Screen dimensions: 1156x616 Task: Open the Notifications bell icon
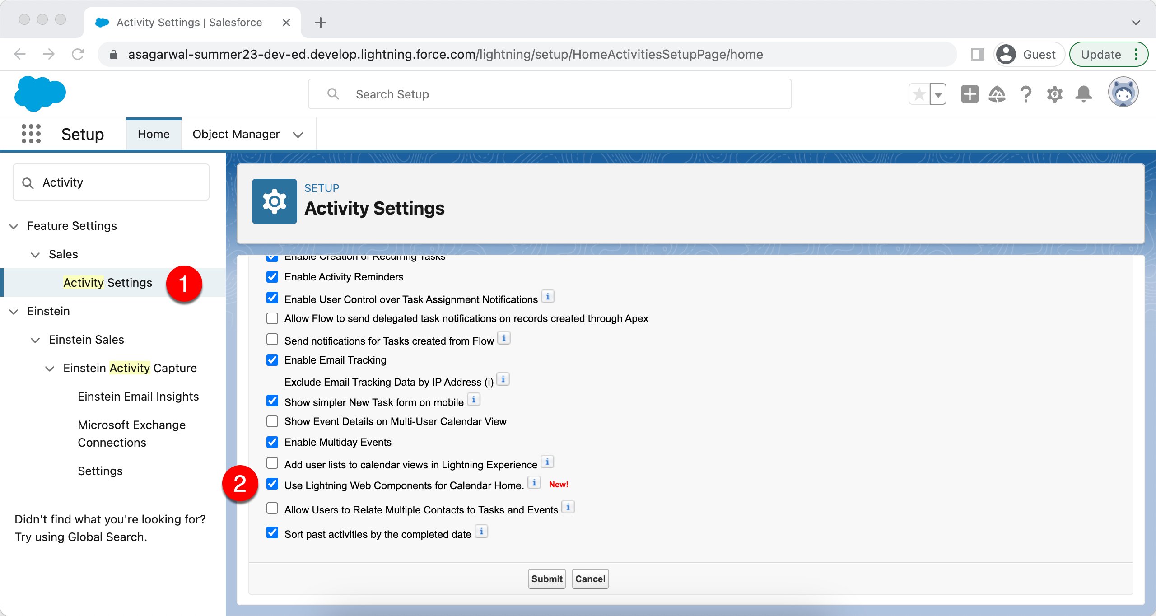(1083, 93)
